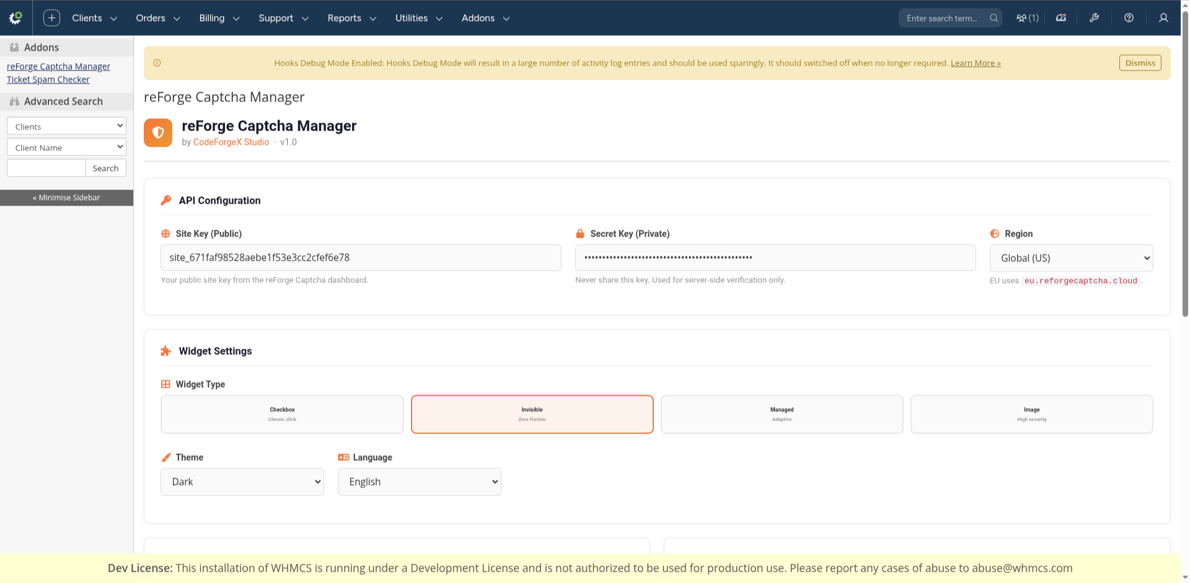Open the help question mark icon
Viewport: 1190px width, 583px height.
point(1129,18)
